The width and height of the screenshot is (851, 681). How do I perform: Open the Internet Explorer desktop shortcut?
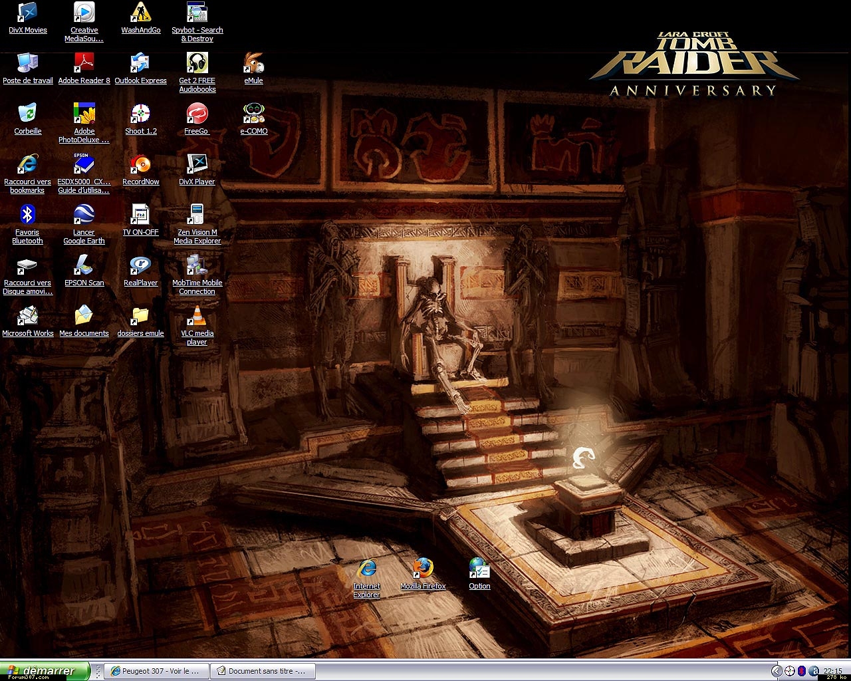(x=367, y=578)
